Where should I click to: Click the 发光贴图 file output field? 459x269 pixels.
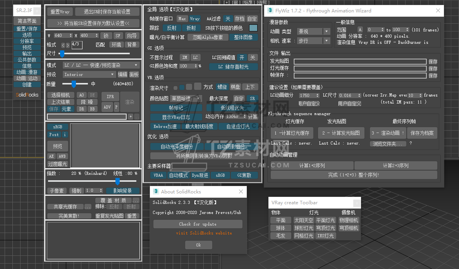tap(360, 62)
